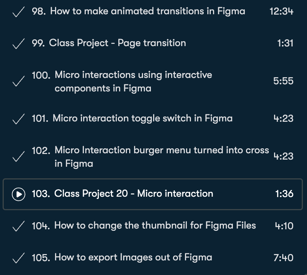
Task: Click the checkmark next to lesson 100
Action: click(18, 82)
